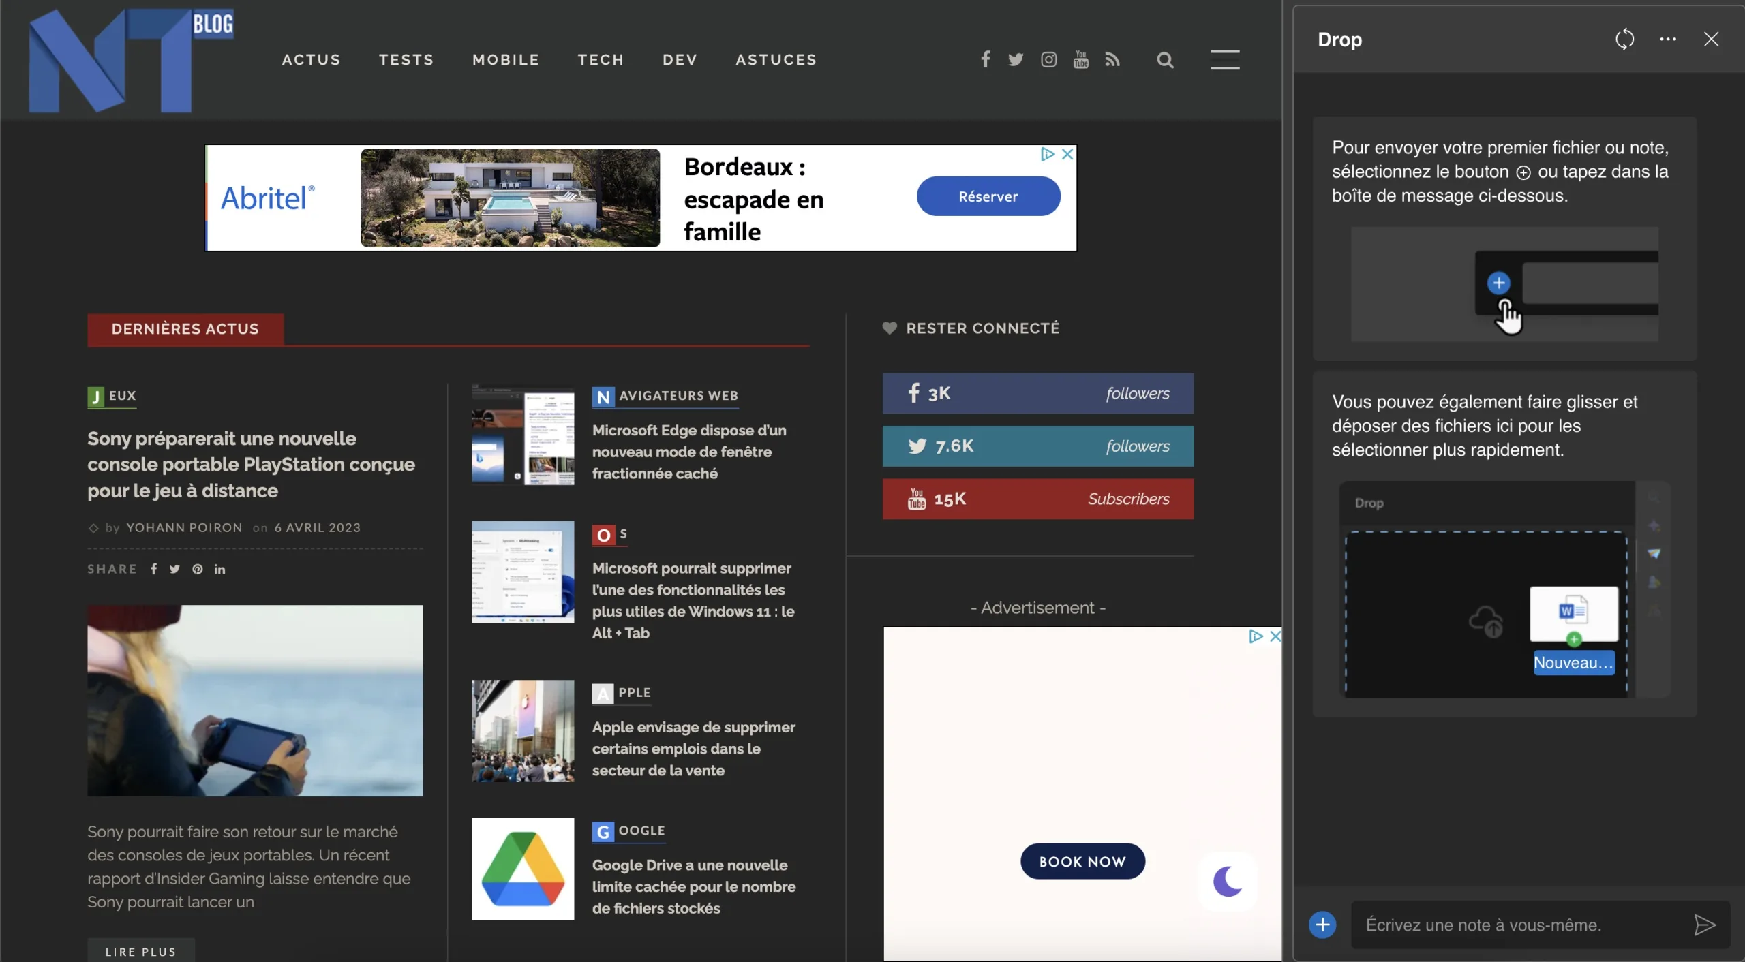Share Sony article on LinkedIn

click(219, 569)
